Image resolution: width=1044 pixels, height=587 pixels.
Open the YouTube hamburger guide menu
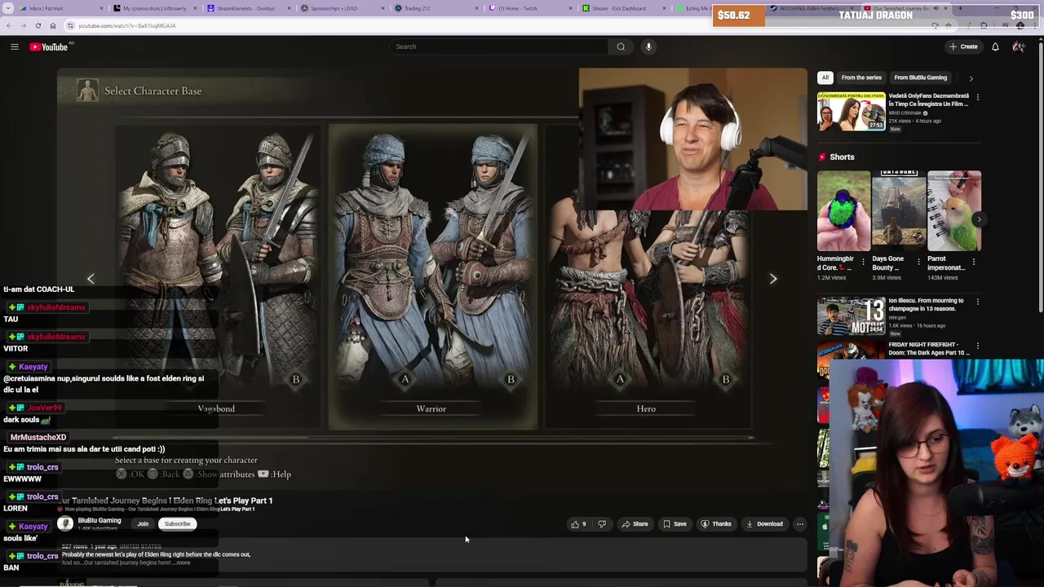pos(14,46)
